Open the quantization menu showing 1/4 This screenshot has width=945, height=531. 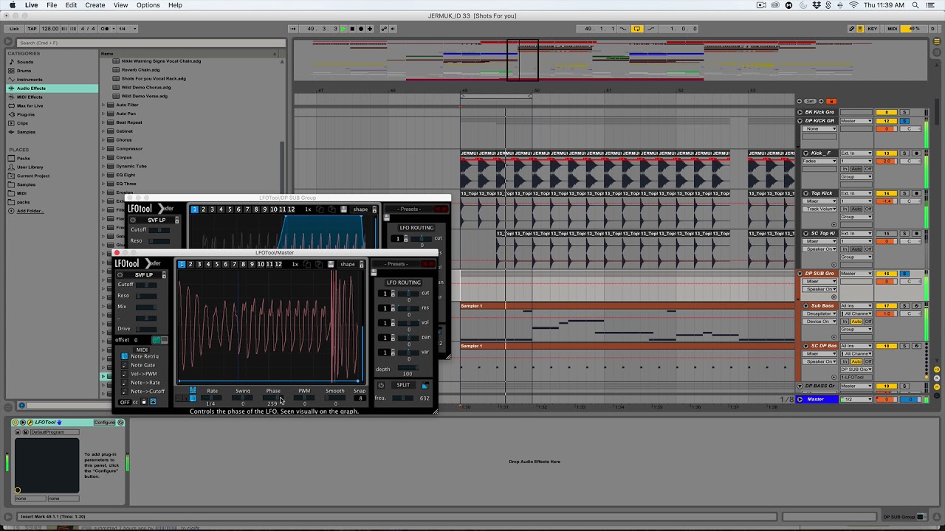(127, 29)
